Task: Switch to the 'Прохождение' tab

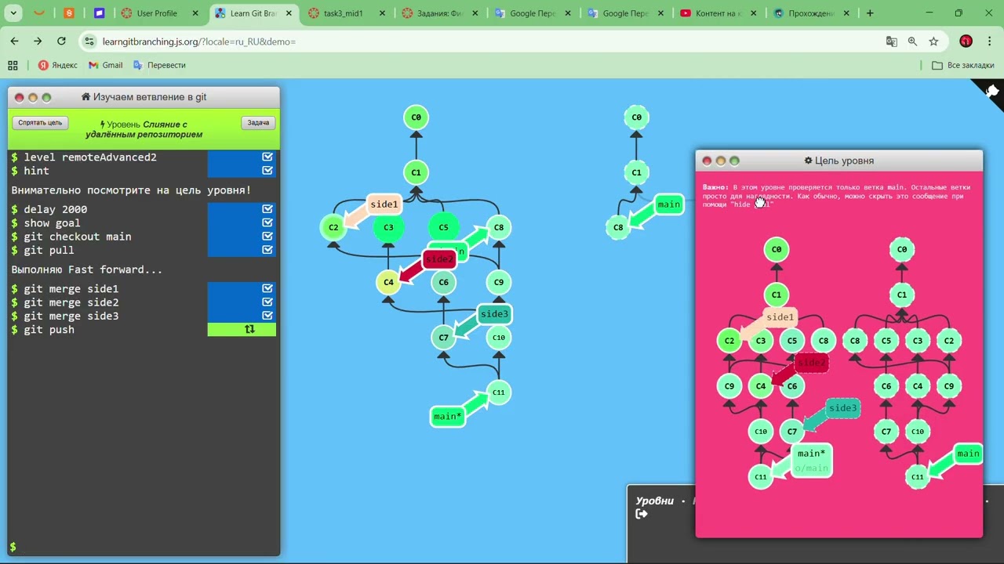Action: pos(812,13)
